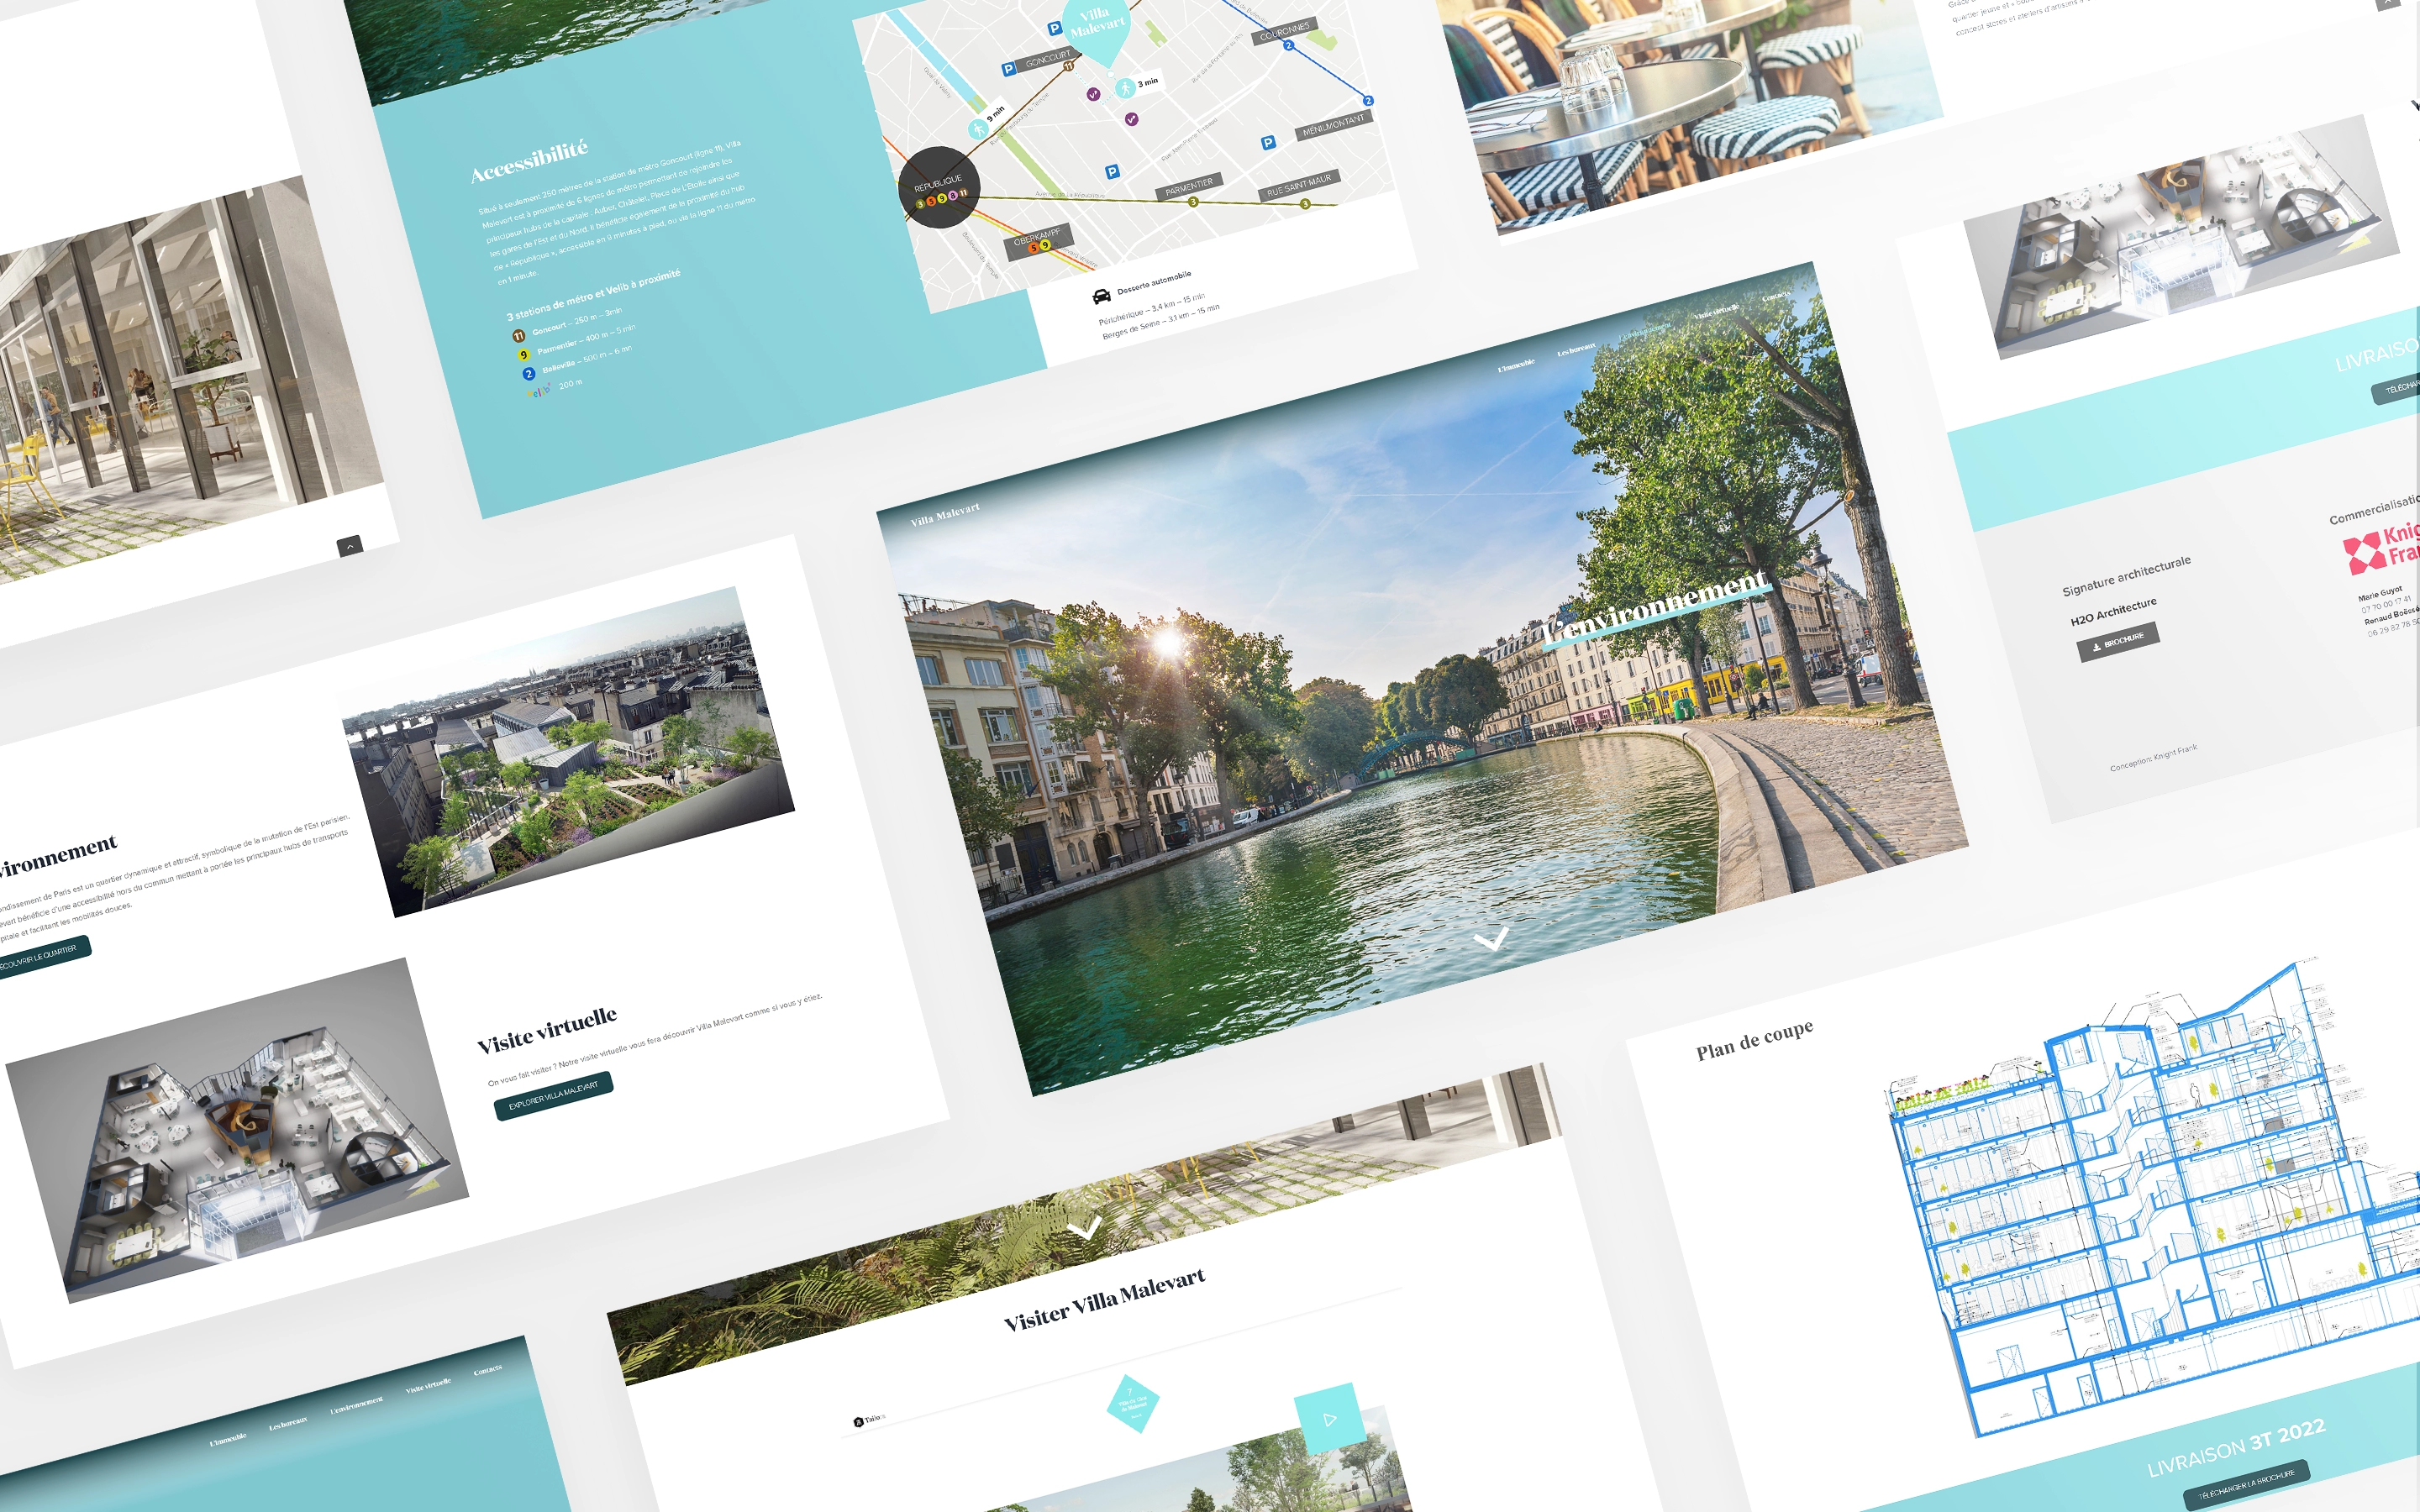Screen dimensions: 2420x1512
Task: Click Télécharger la brochure below Livraison 3T 2022
Action: click(2246, 1484)
